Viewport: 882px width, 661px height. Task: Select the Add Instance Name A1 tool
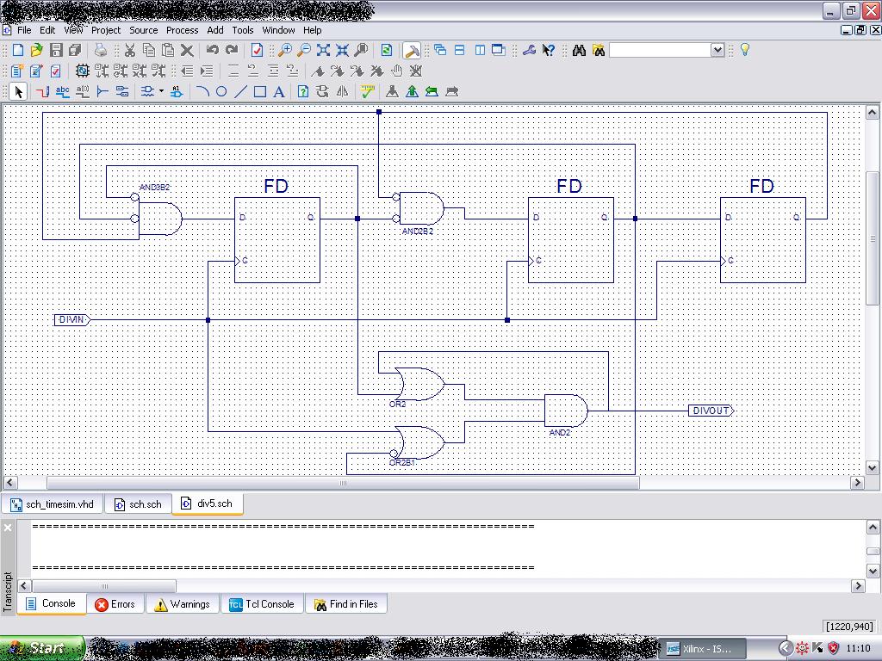coord(177,91)
